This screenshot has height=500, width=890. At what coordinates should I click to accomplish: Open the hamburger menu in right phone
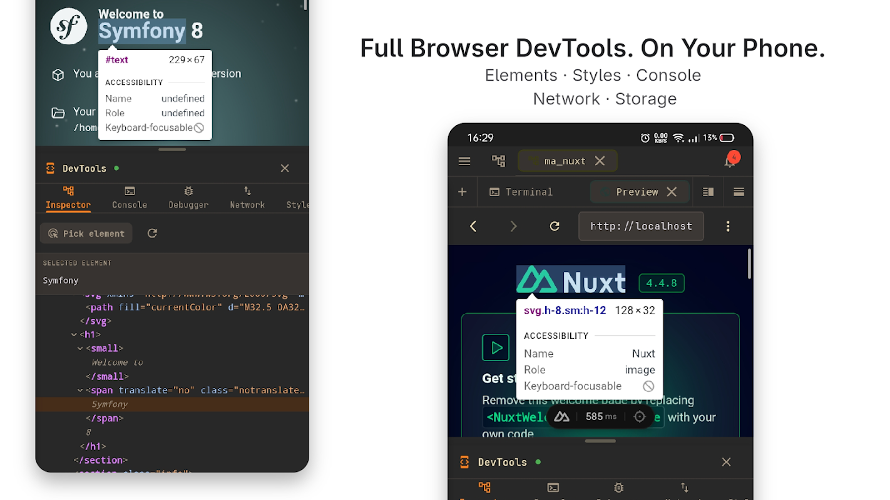pyautogui.click(x=464, y=161)
